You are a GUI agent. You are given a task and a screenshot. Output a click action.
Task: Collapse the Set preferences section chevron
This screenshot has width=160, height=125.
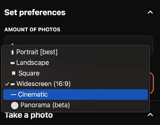tap(150, 12)
